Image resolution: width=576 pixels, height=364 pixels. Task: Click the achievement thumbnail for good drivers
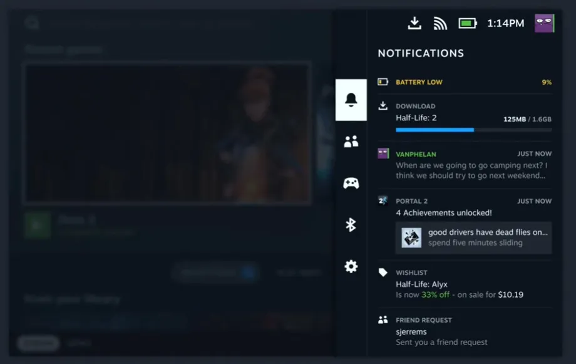411,237
